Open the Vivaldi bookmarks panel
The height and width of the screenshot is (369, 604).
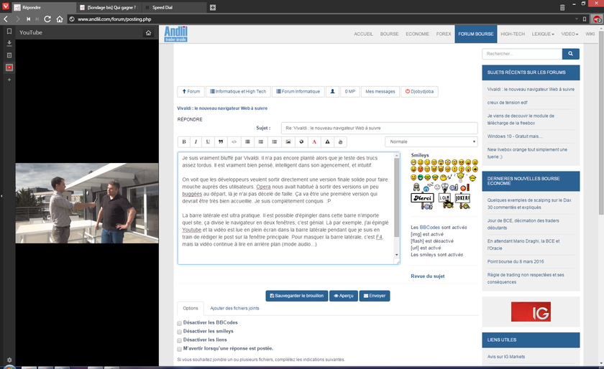(9, 32)
